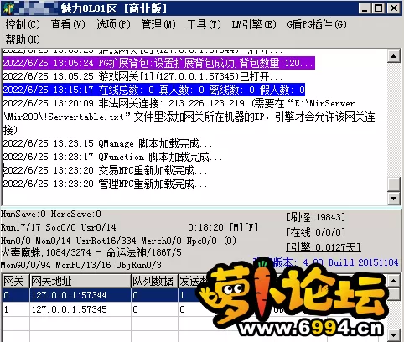Select the 交易NPC重新加载完成 log line
Image resolution: width=404 pixels, height=342 pixels.
[x=105, y=170]
